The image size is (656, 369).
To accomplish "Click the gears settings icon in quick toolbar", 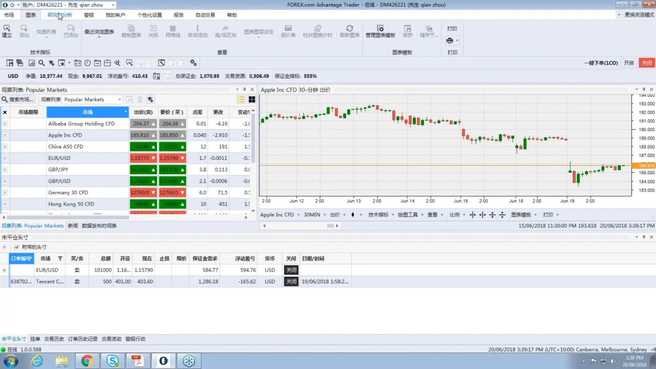I will (193, 63).
